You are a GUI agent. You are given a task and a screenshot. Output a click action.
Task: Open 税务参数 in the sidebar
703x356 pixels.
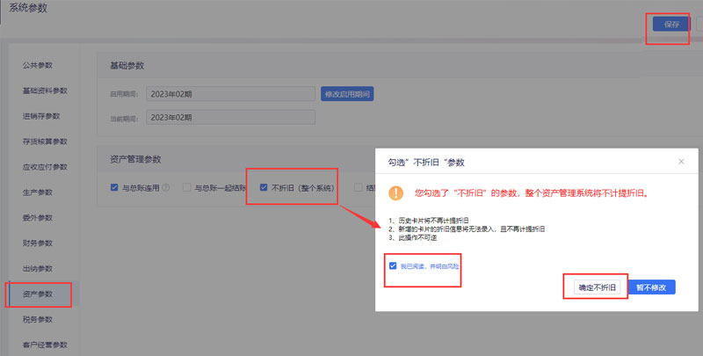click(x=38, y=319)
